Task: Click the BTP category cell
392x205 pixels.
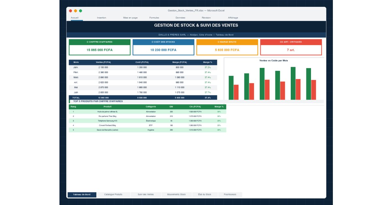Action: pos(151,125)
